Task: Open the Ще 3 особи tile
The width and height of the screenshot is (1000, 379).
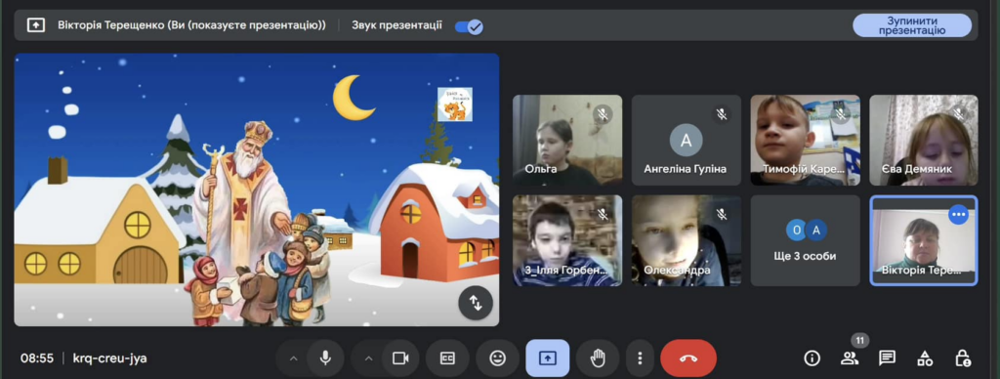Action: [805, 240]
